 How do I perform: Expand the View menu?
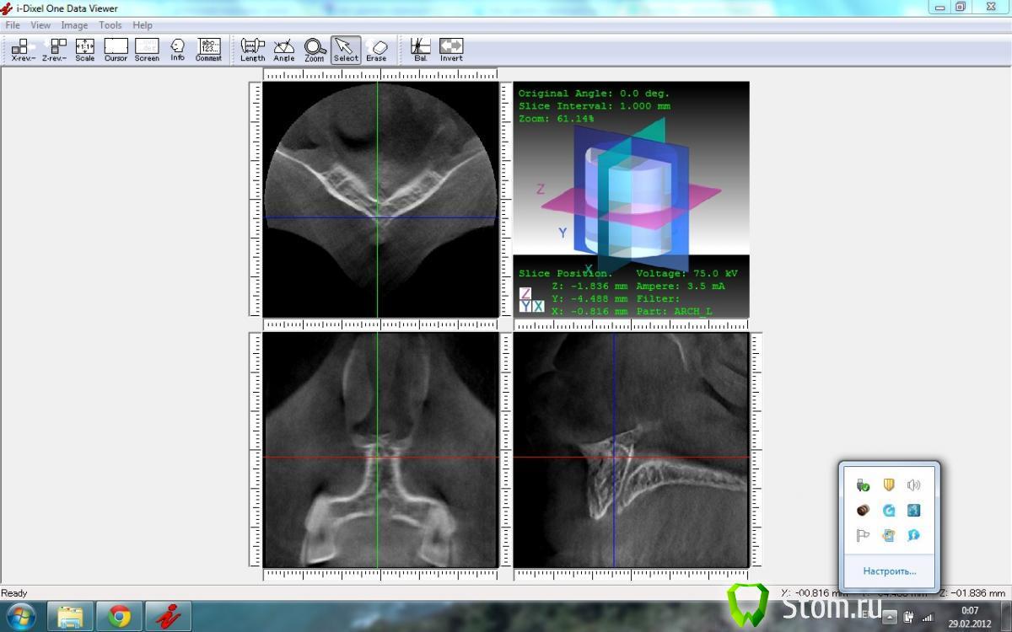pos(40,25)
